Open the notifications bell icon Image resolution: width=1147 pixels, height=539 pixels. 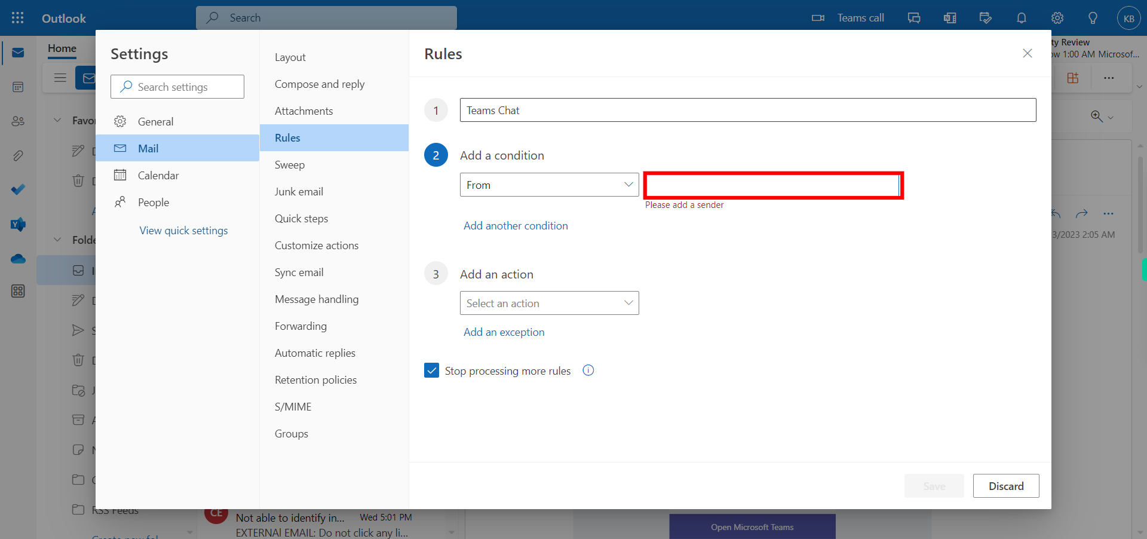[1022, 18]
